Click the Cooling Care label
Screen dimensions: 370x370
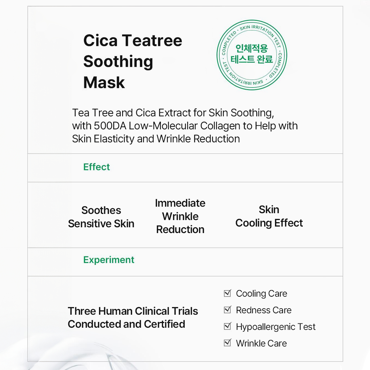262,293
